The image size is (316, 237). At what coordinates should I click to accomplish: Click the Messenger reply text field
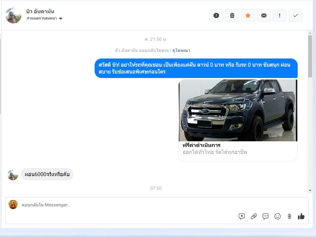coord(120,205)
